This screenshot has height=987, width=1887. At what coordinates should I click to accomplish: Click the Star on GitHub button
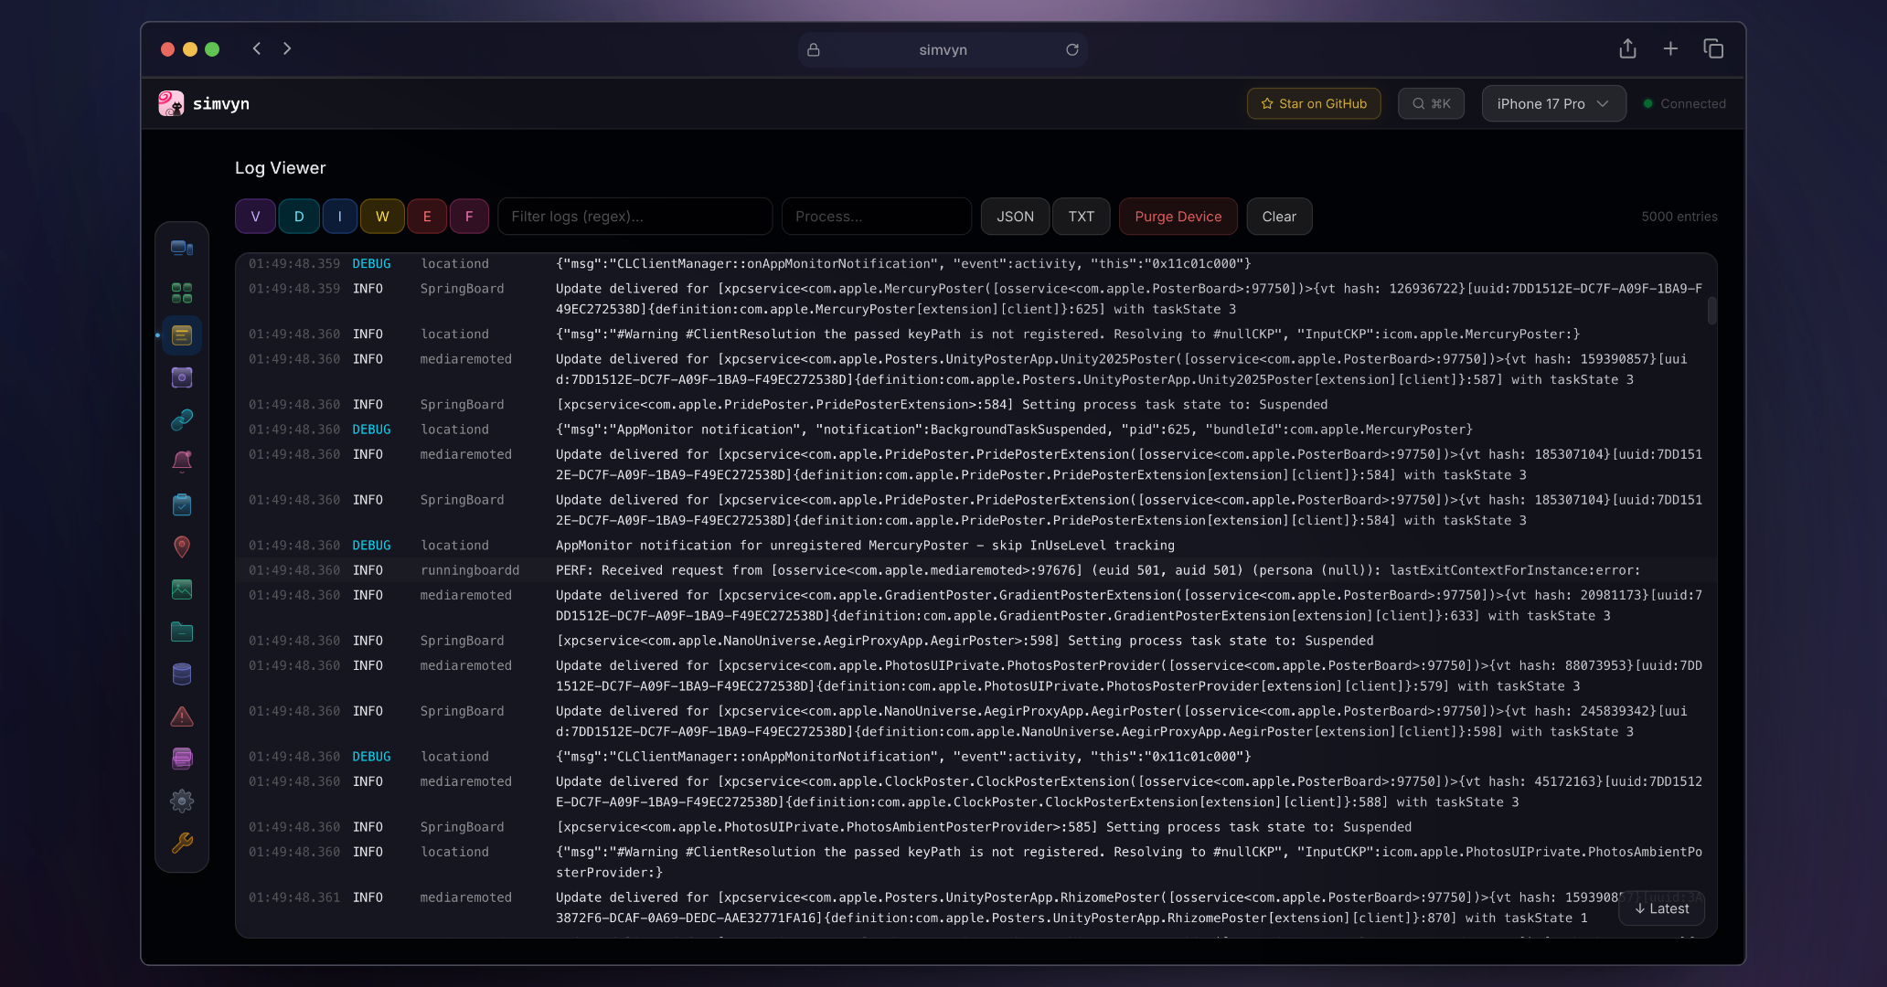point(1314,103)
